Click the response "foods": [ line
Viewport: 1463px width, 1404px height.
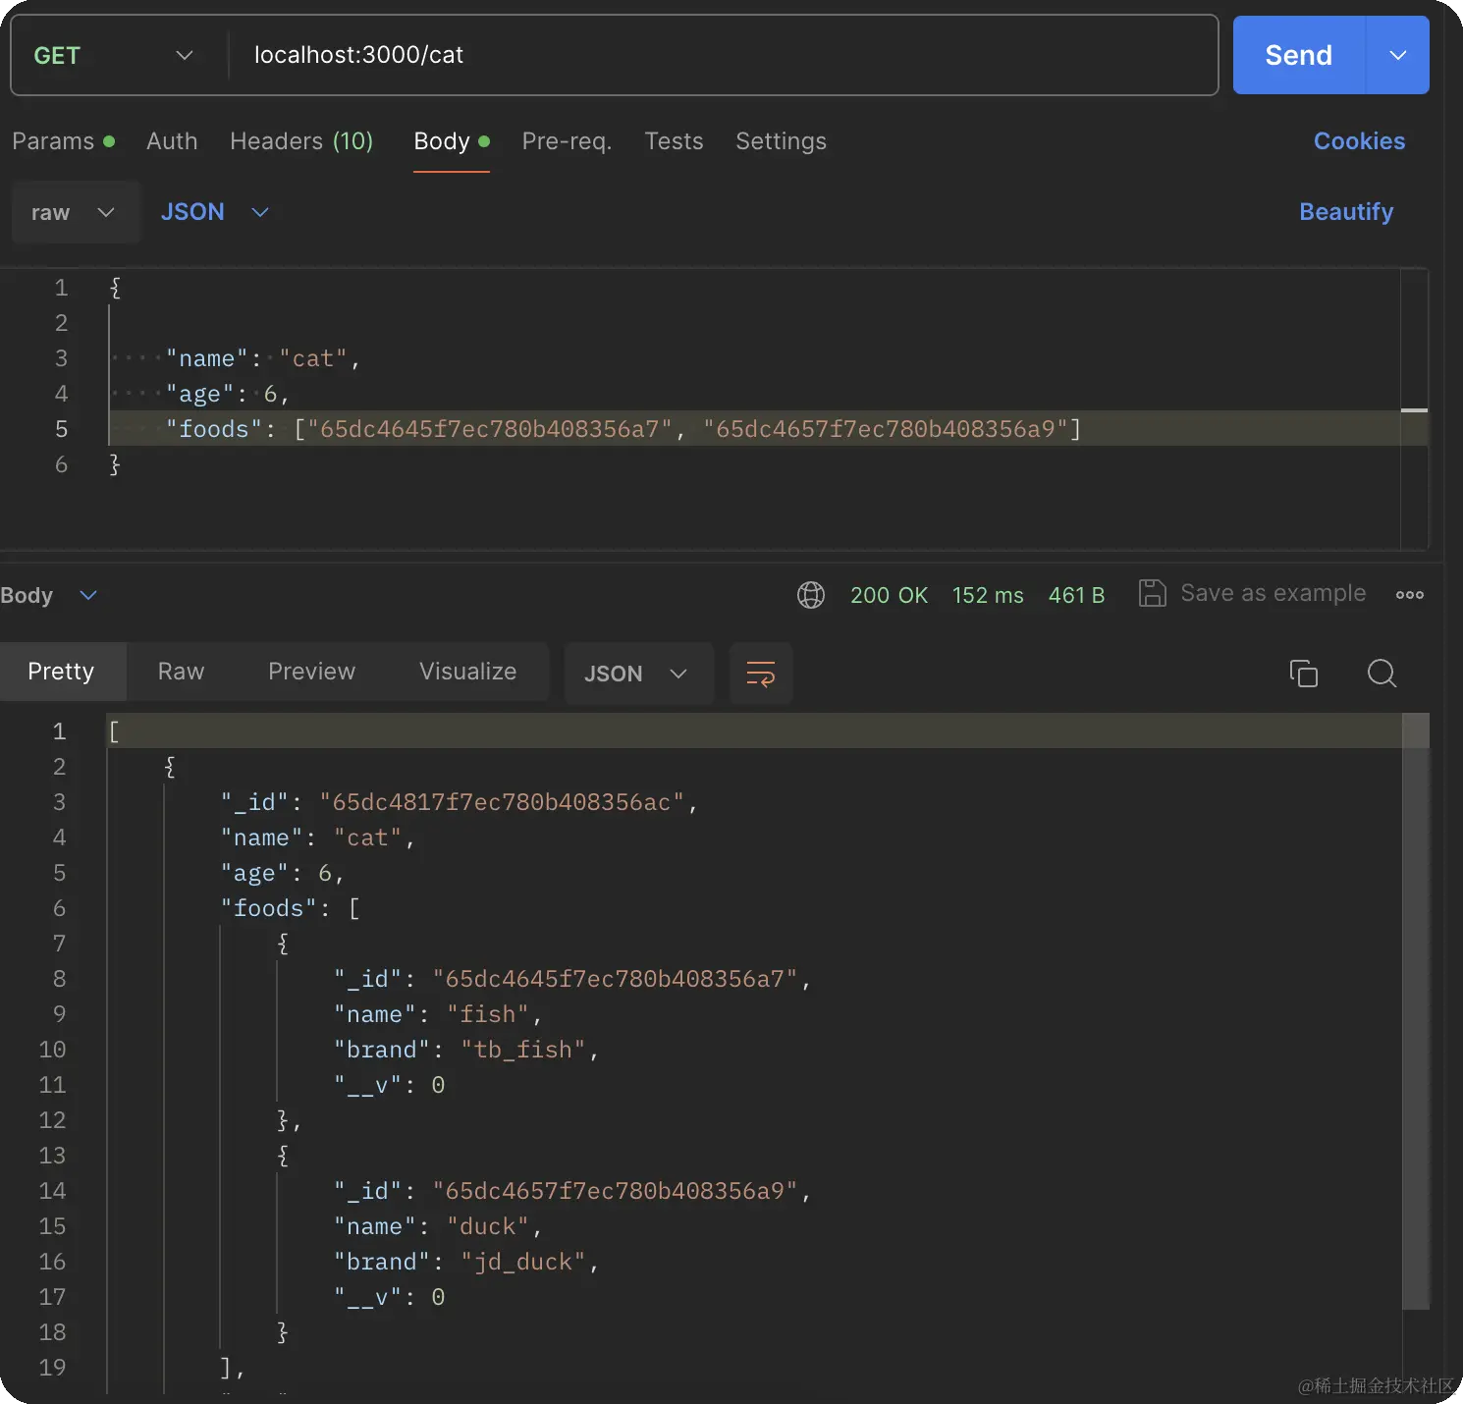click(x=291, y=908)
